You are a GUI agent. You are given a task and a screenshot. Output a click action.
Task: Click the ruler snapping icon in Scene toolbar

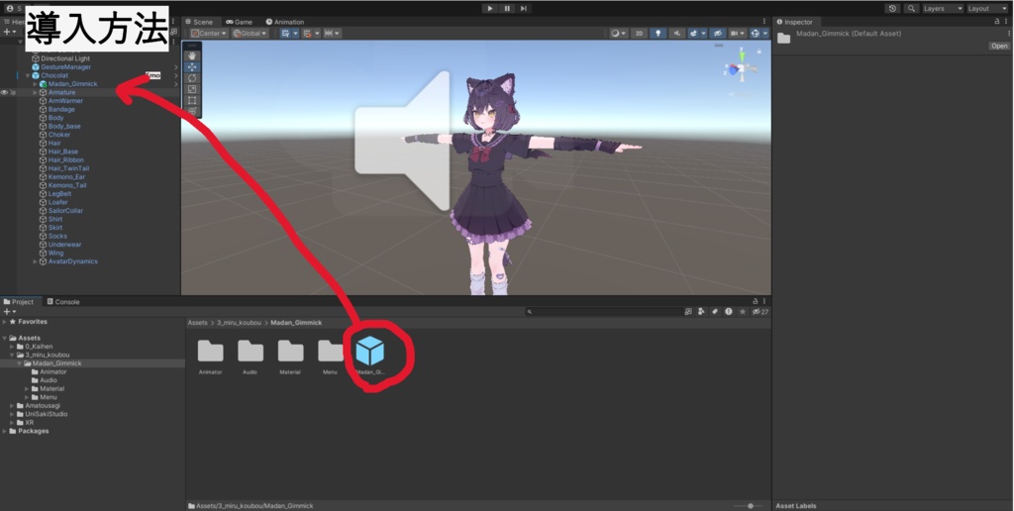tap(332, 33)
